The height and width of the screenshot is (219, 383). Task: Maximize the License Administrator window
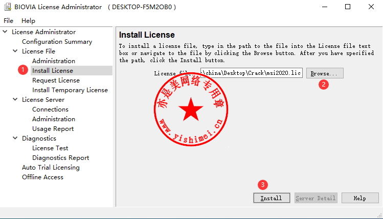click(348, 7)
